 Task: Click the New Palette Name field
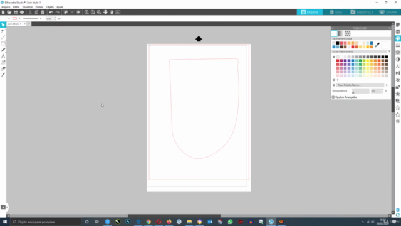click(360, 85)
